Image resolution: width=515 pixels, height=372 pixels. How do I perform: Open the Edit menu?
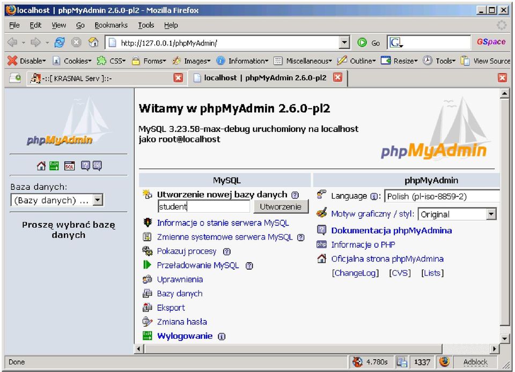pyautogui.click(x=35, y=25)
